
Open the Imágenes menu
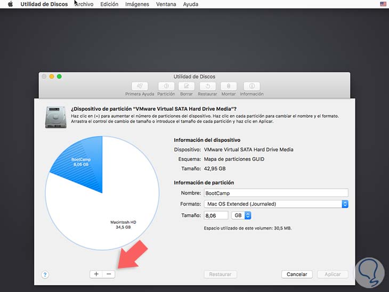coord(137,4)
